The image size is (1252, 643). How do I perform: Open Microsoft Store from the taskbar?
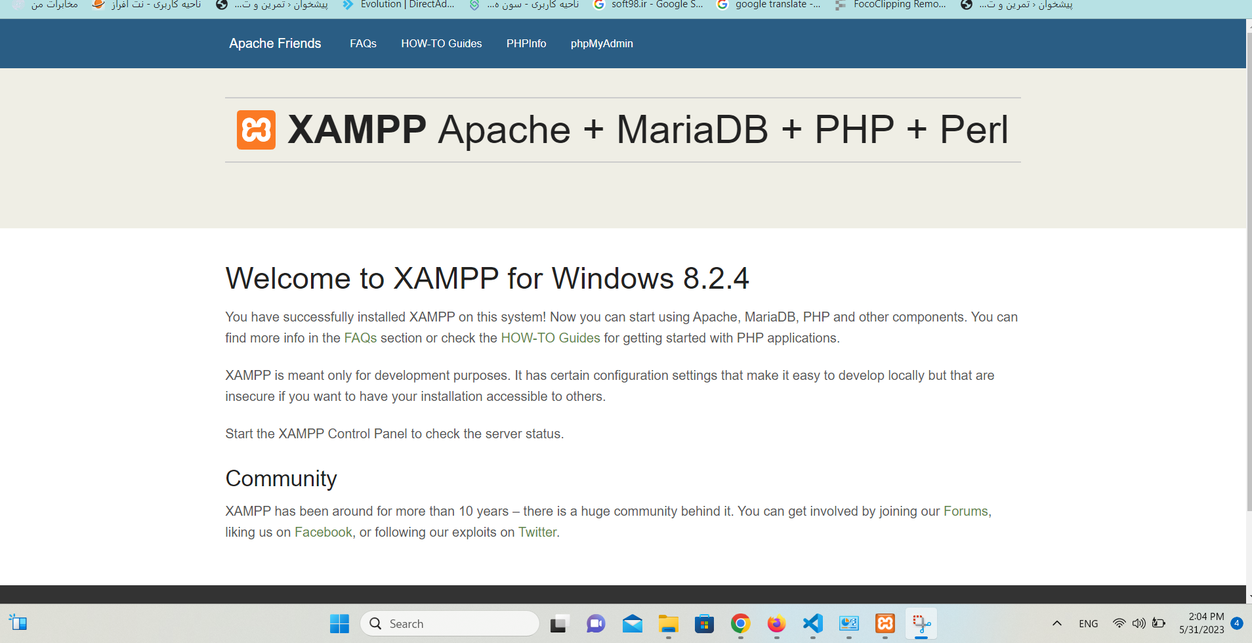coord(705,623)
